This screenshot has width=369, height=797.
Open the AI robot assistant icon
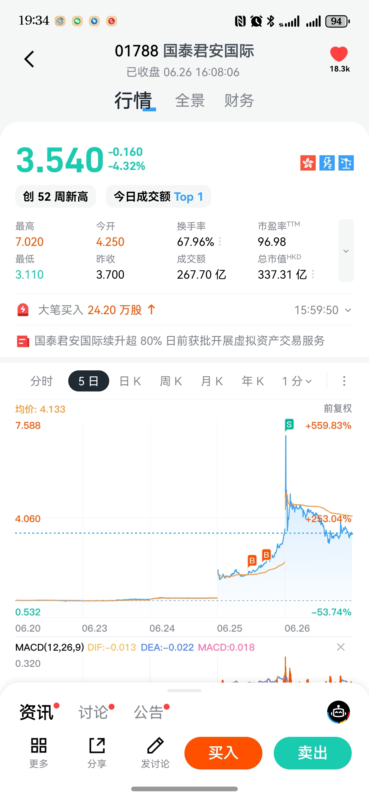[x=338, y=712]
